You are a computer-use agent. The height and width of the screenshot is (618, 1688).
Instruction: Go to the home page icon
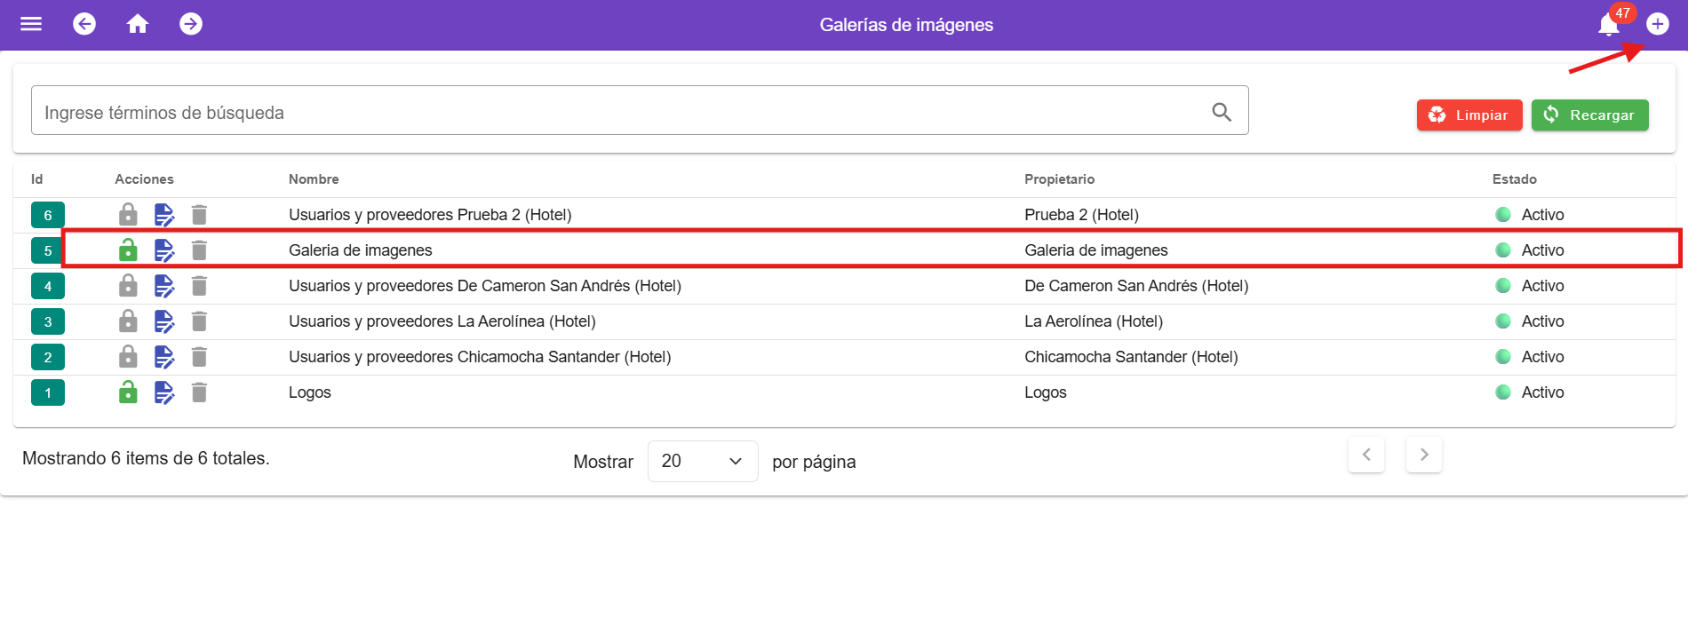coord(138,24)
